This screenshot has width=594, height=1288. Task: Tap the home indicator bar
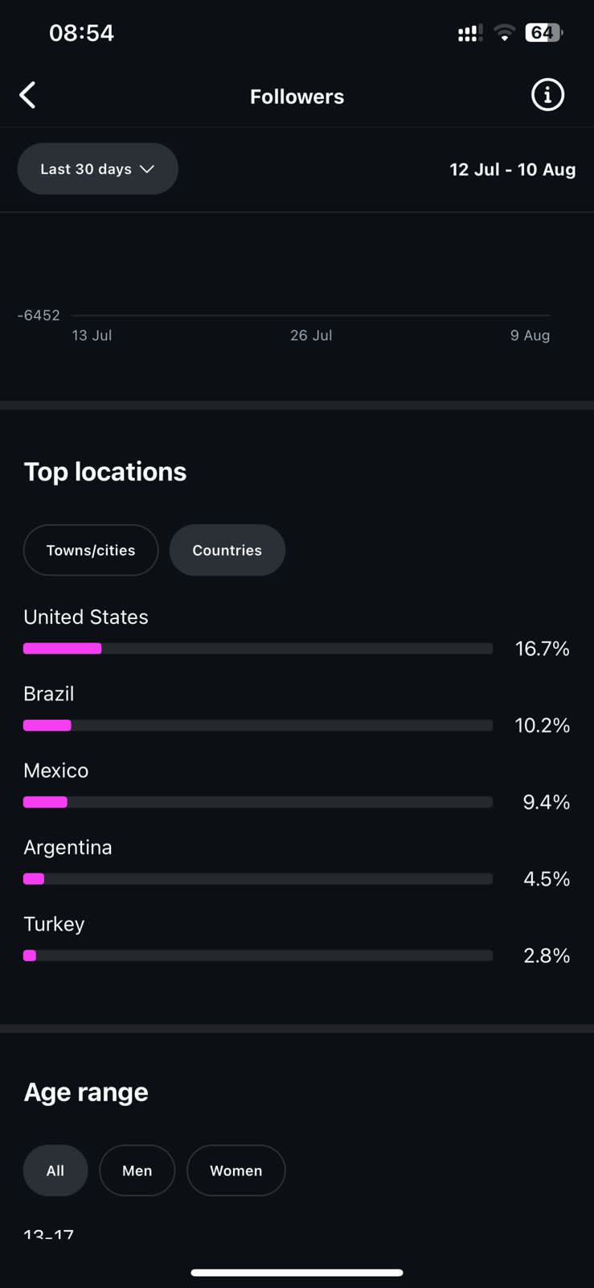[x=297, y=1273]
